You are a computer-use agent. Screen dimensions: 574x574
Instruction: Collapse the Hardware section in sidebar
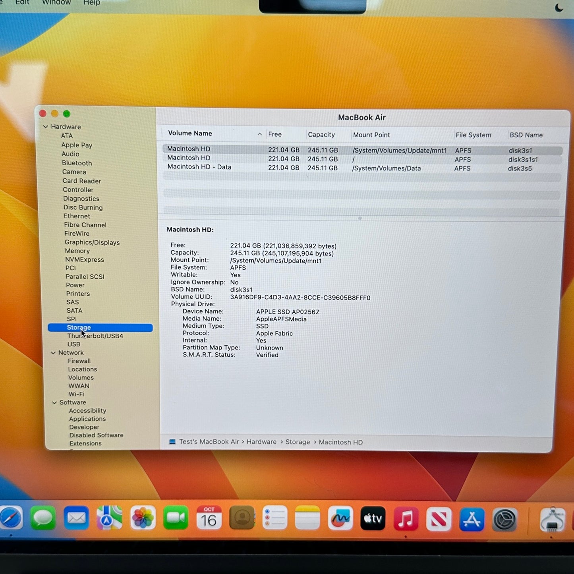pos(46,127)
